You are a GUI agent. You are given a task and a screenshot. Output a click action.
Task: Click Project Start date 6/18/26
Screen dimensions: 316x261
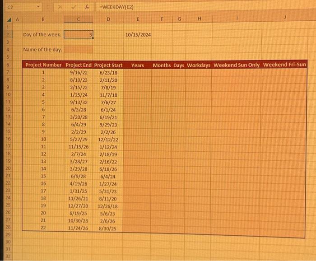(x=108, y=169)
